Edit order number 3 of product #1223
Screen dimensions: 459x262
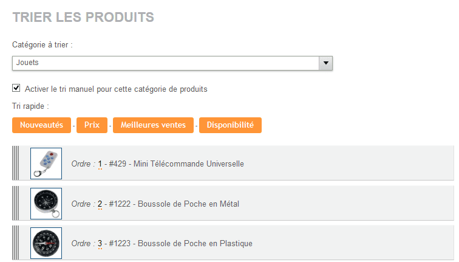point(100,244)
